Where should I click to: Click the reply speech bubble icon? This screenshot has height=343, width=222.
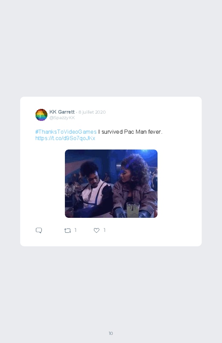tap(39, 230)
